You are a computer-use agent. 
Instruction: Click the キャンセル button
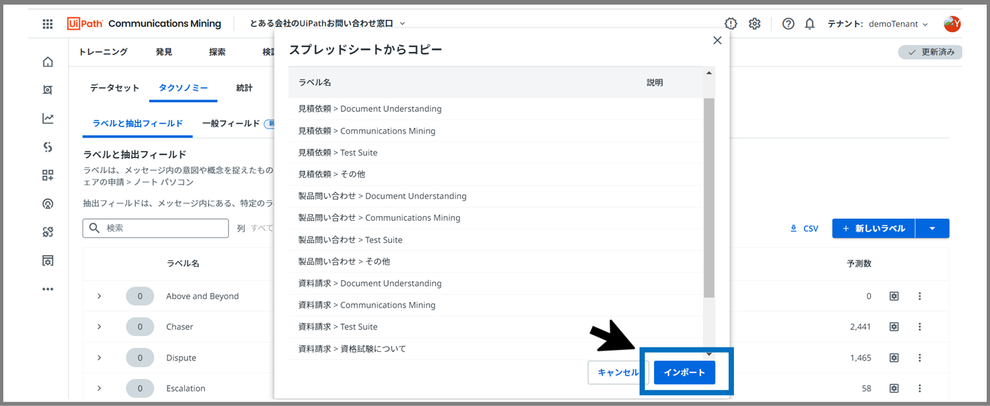pyautogui.click(x=618, y=373)
